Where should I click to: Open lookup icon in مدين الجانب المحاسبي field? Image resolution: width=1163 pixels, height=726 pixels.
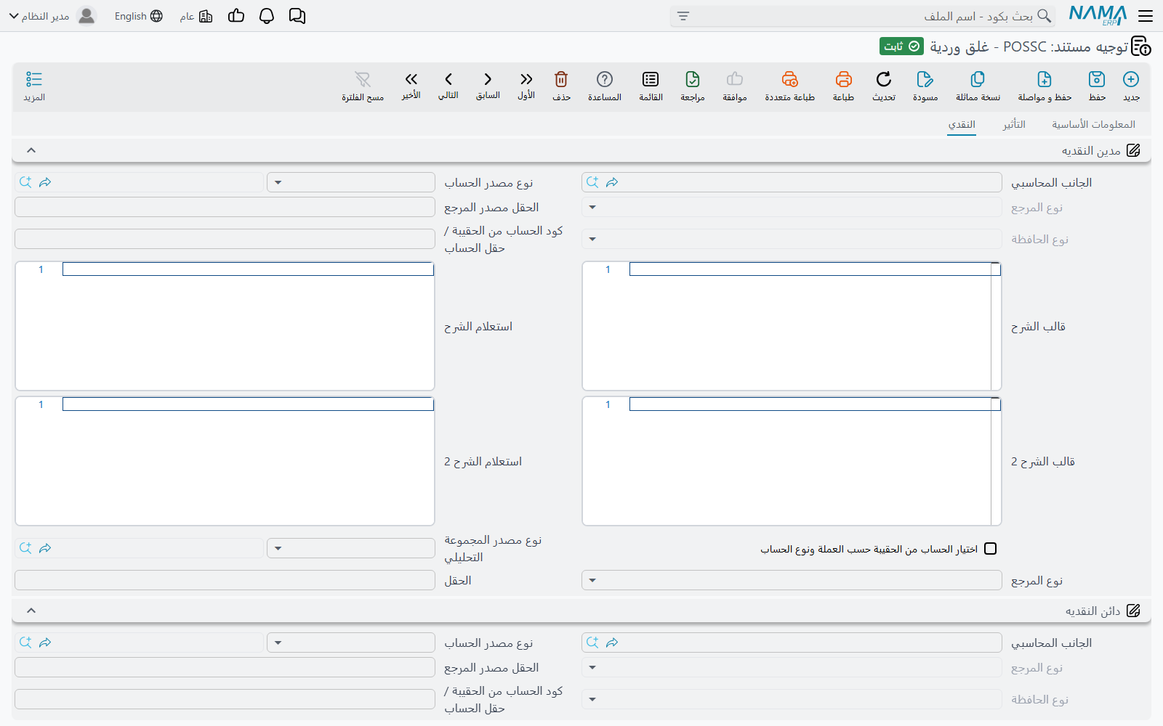pos(592,182)
